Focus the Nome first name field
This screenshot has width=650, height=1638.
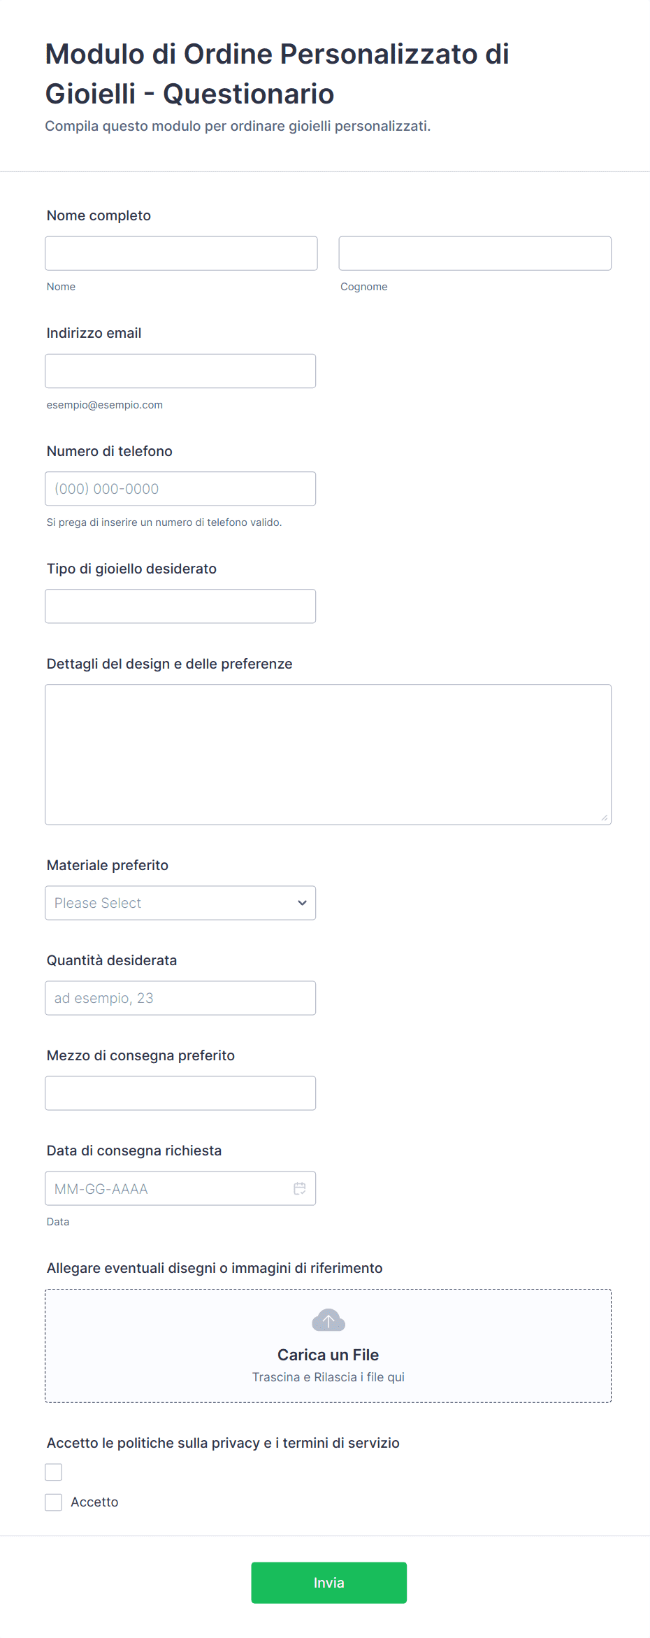181,253
